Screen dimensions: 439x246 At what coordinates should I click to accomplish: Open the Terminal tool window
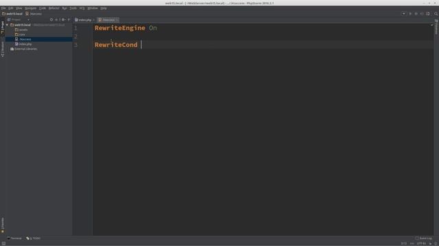pos(14,238)
